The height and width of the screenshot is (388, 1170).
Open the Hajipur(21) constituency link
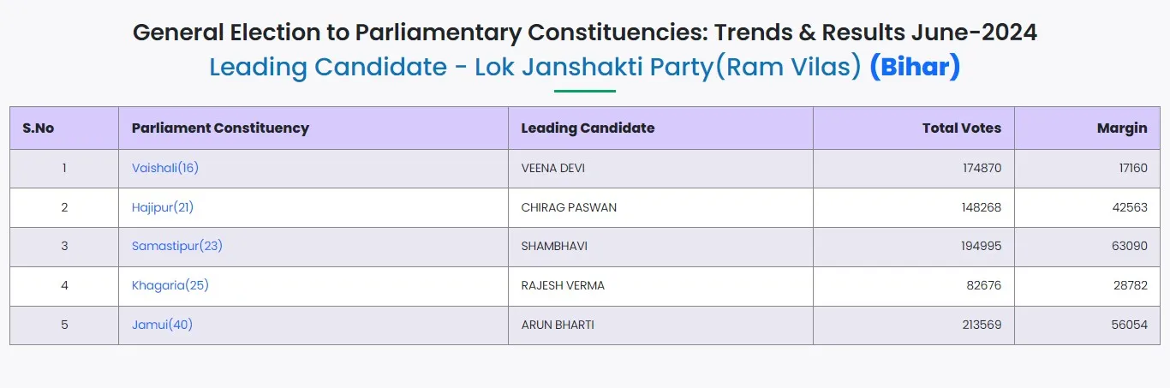coord(163,207)
